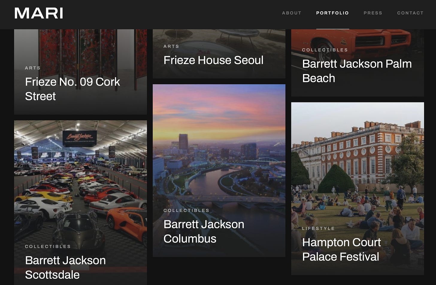This screenshot has width=436, height=285.
Task: Open the ABOUT page in the navigation
Action: [x=291, y=13]
